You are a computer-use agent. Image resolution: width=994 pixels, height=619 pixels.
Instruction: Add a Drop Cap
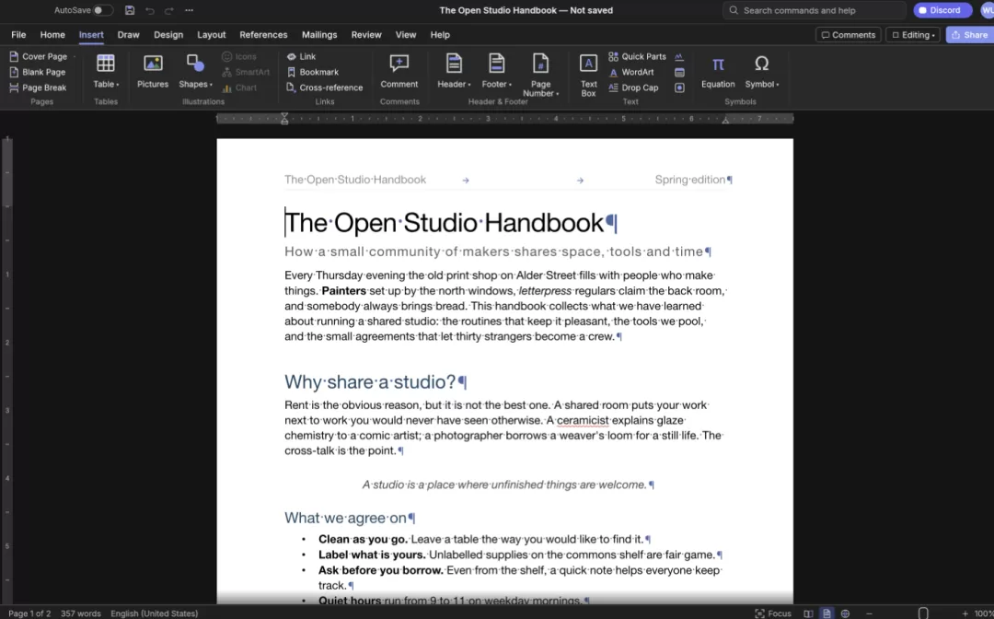pyautogui.click(x=633, y=88)
